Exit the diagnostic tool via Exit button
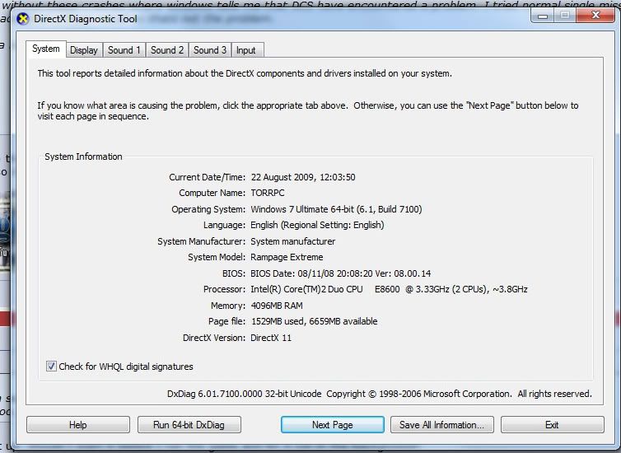Viewport: 621px width, 453px height. [552, 425]
